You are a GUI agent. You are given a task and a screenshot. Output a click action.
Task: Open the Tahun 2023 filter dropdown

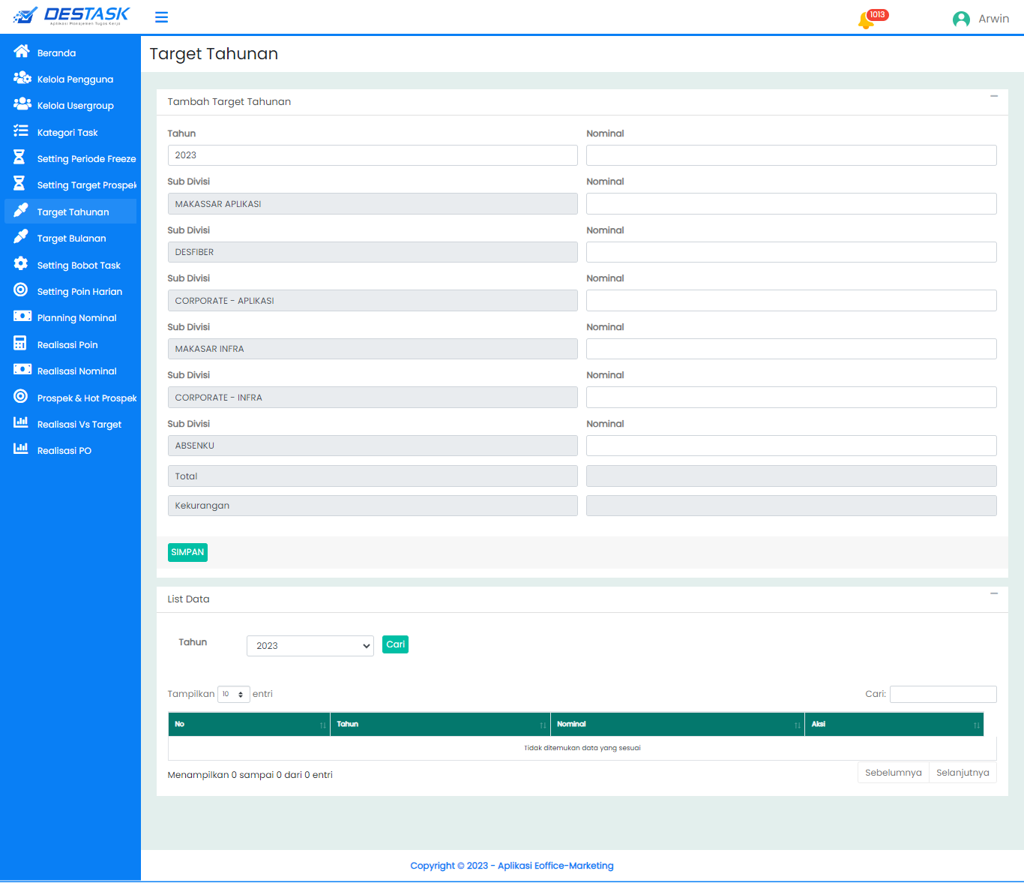(310, 646)
